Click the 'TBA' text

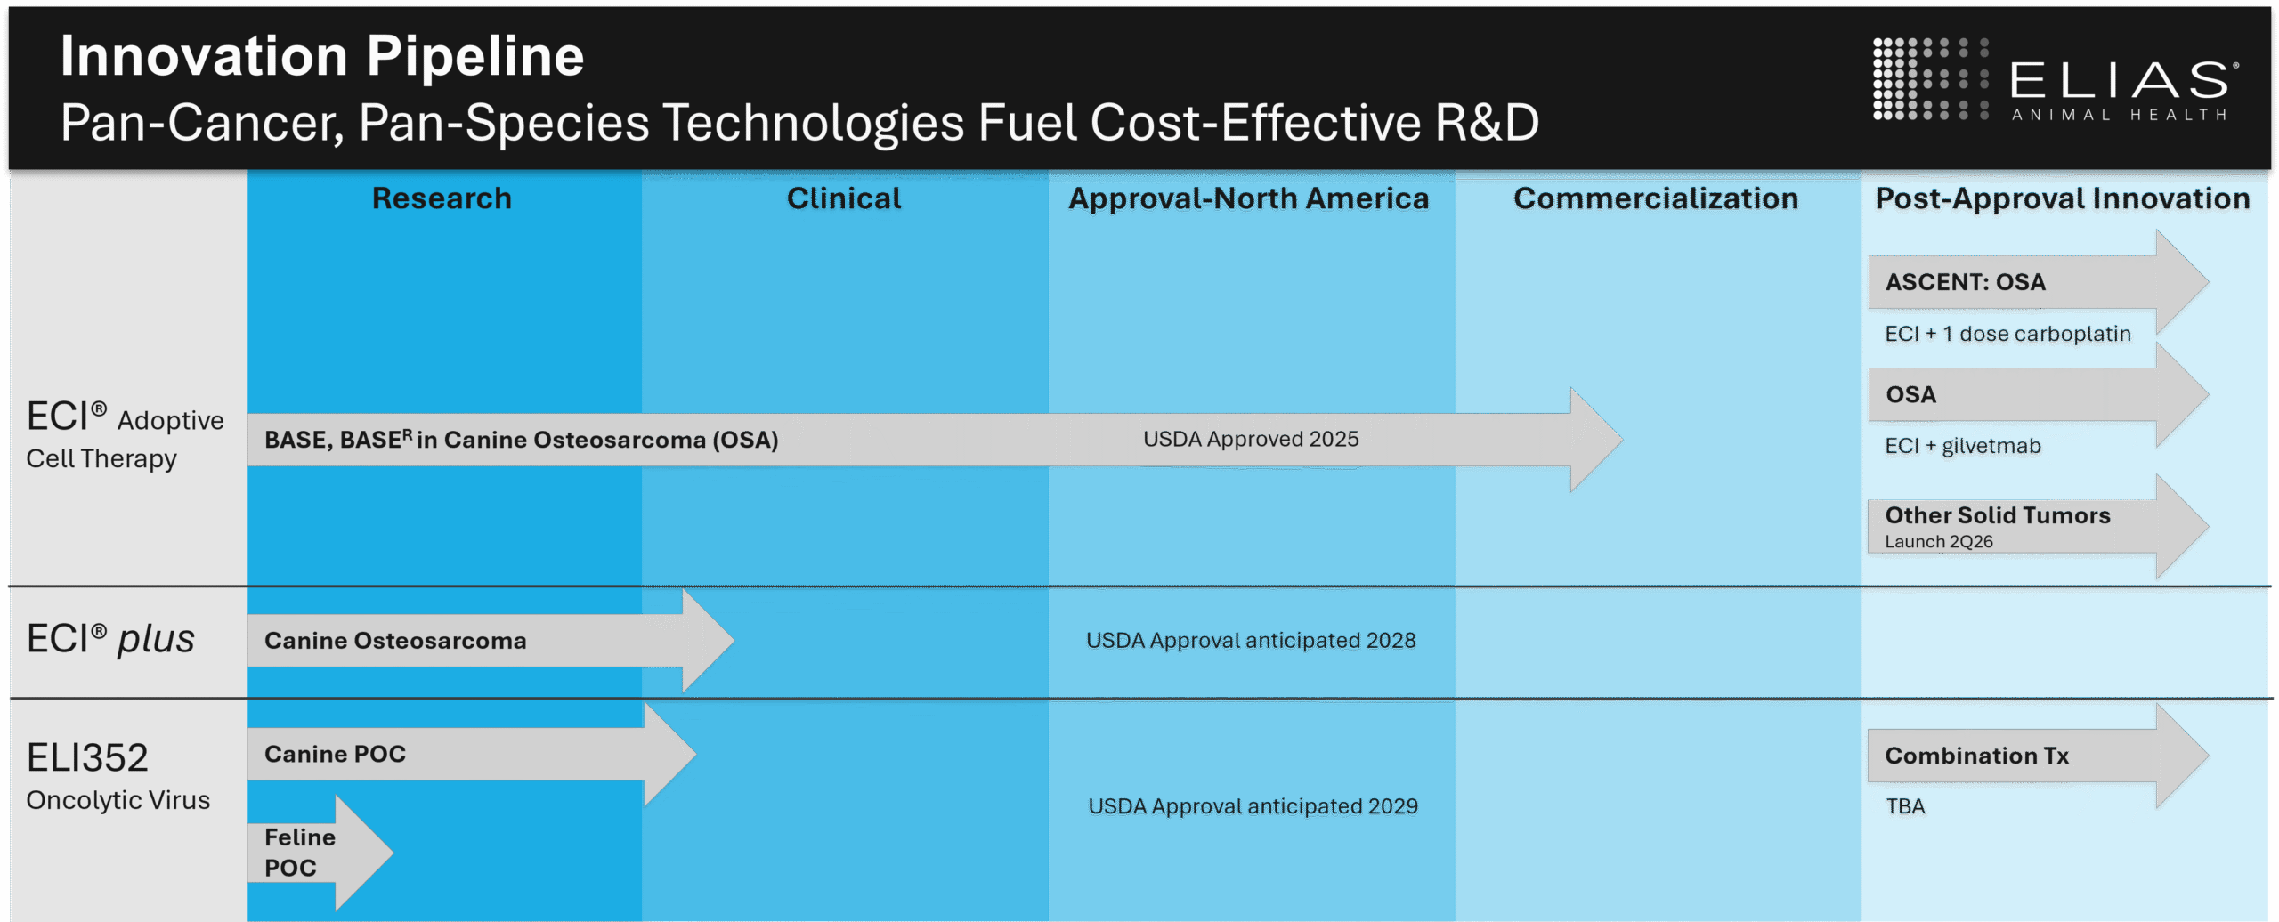(1905, 806)
